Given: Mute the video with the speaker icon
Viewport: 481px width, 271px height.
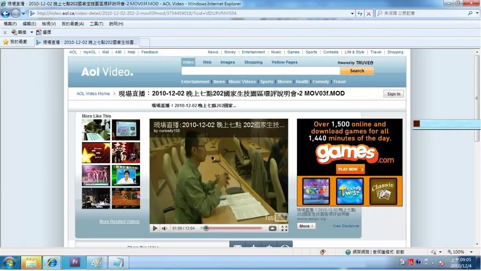Looking at the screenshot, I should point(165,228).
